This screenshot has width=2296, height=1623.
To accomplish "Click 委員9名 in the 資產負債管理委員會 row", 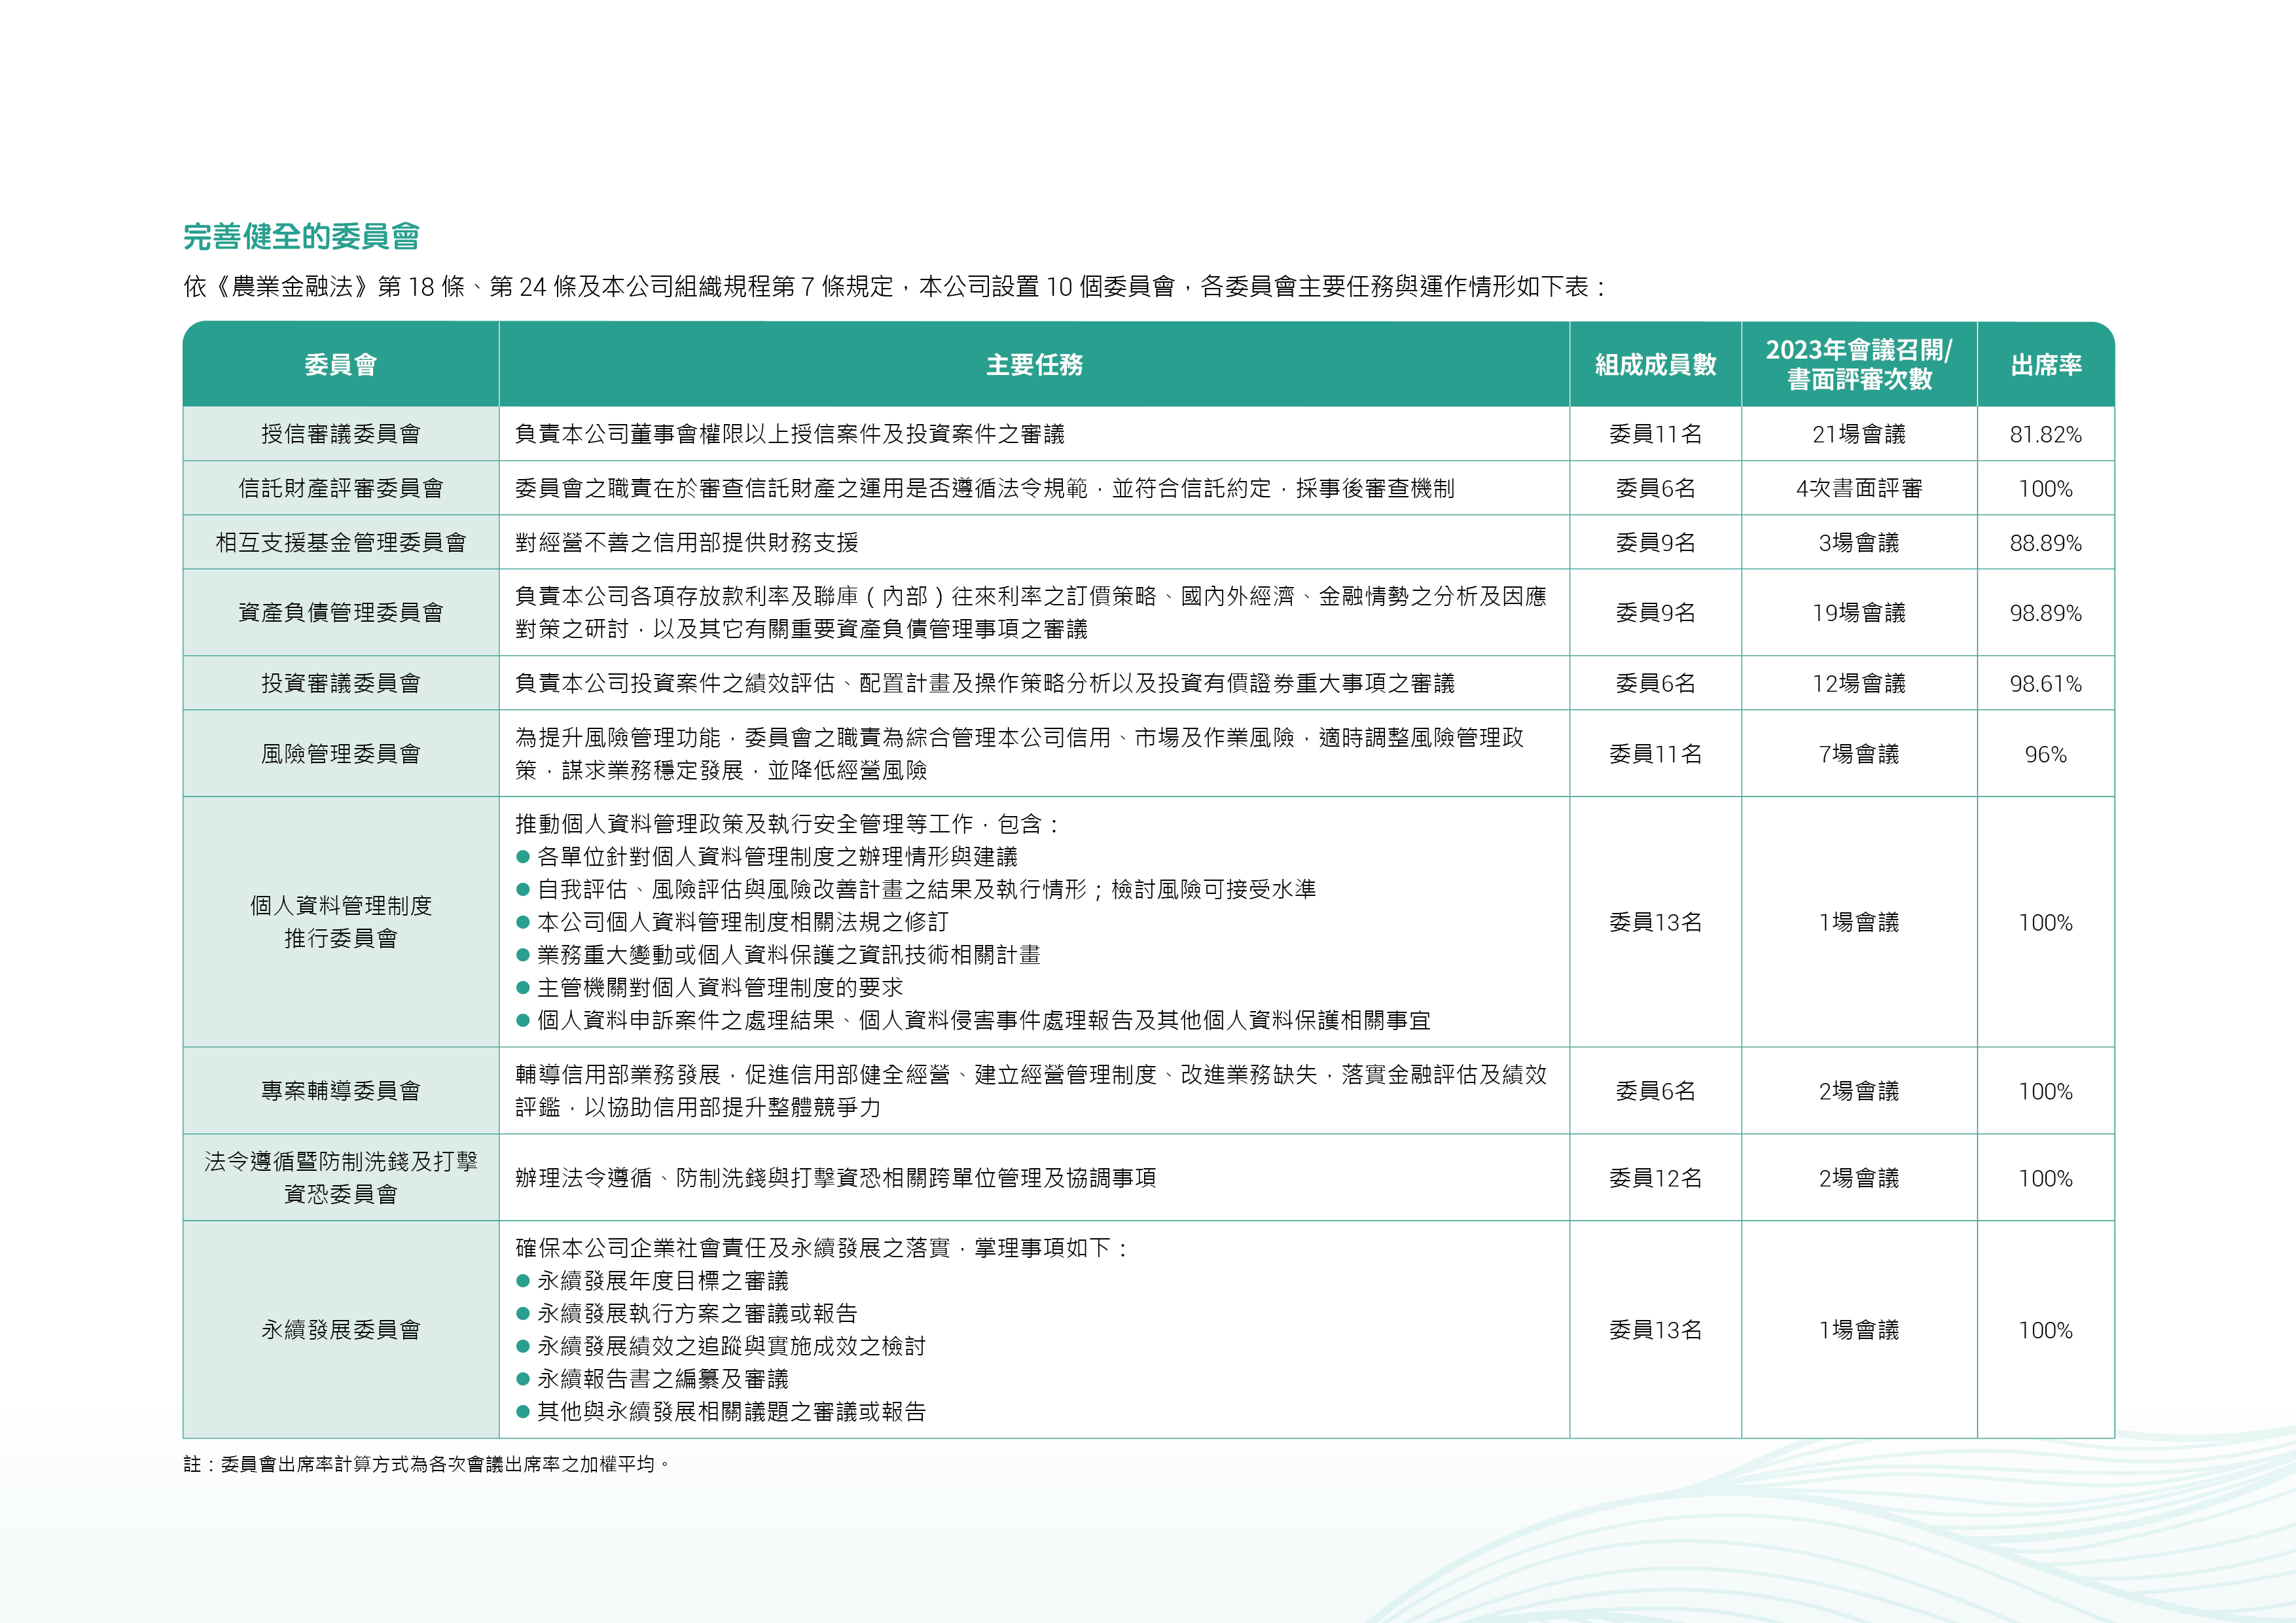I will (x=1655, y=612).
